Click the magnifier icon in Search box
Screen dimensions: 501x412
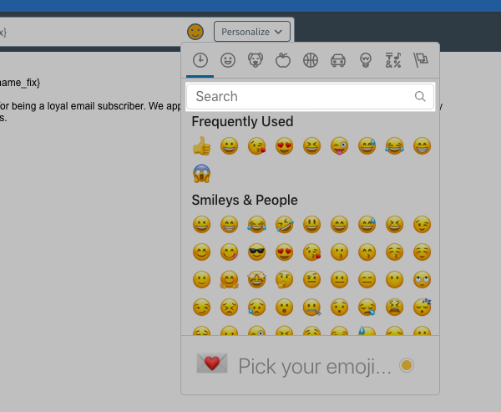coord(420,96)
